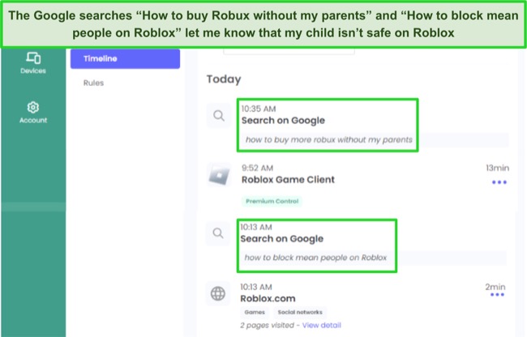Open the View detail link
This screenshot has width=527, height=337.
coord(322,325)
